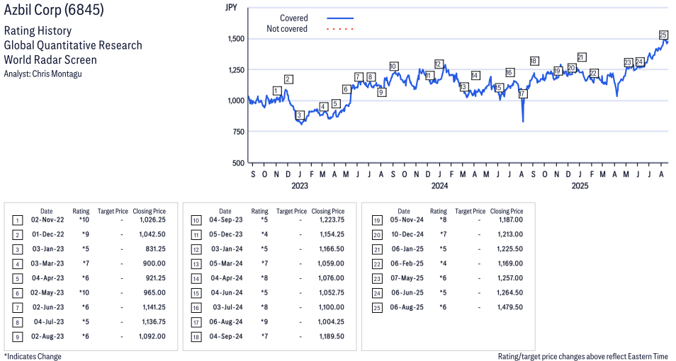Click the 04-Apr-24 date cell

(x=227, y=278)
